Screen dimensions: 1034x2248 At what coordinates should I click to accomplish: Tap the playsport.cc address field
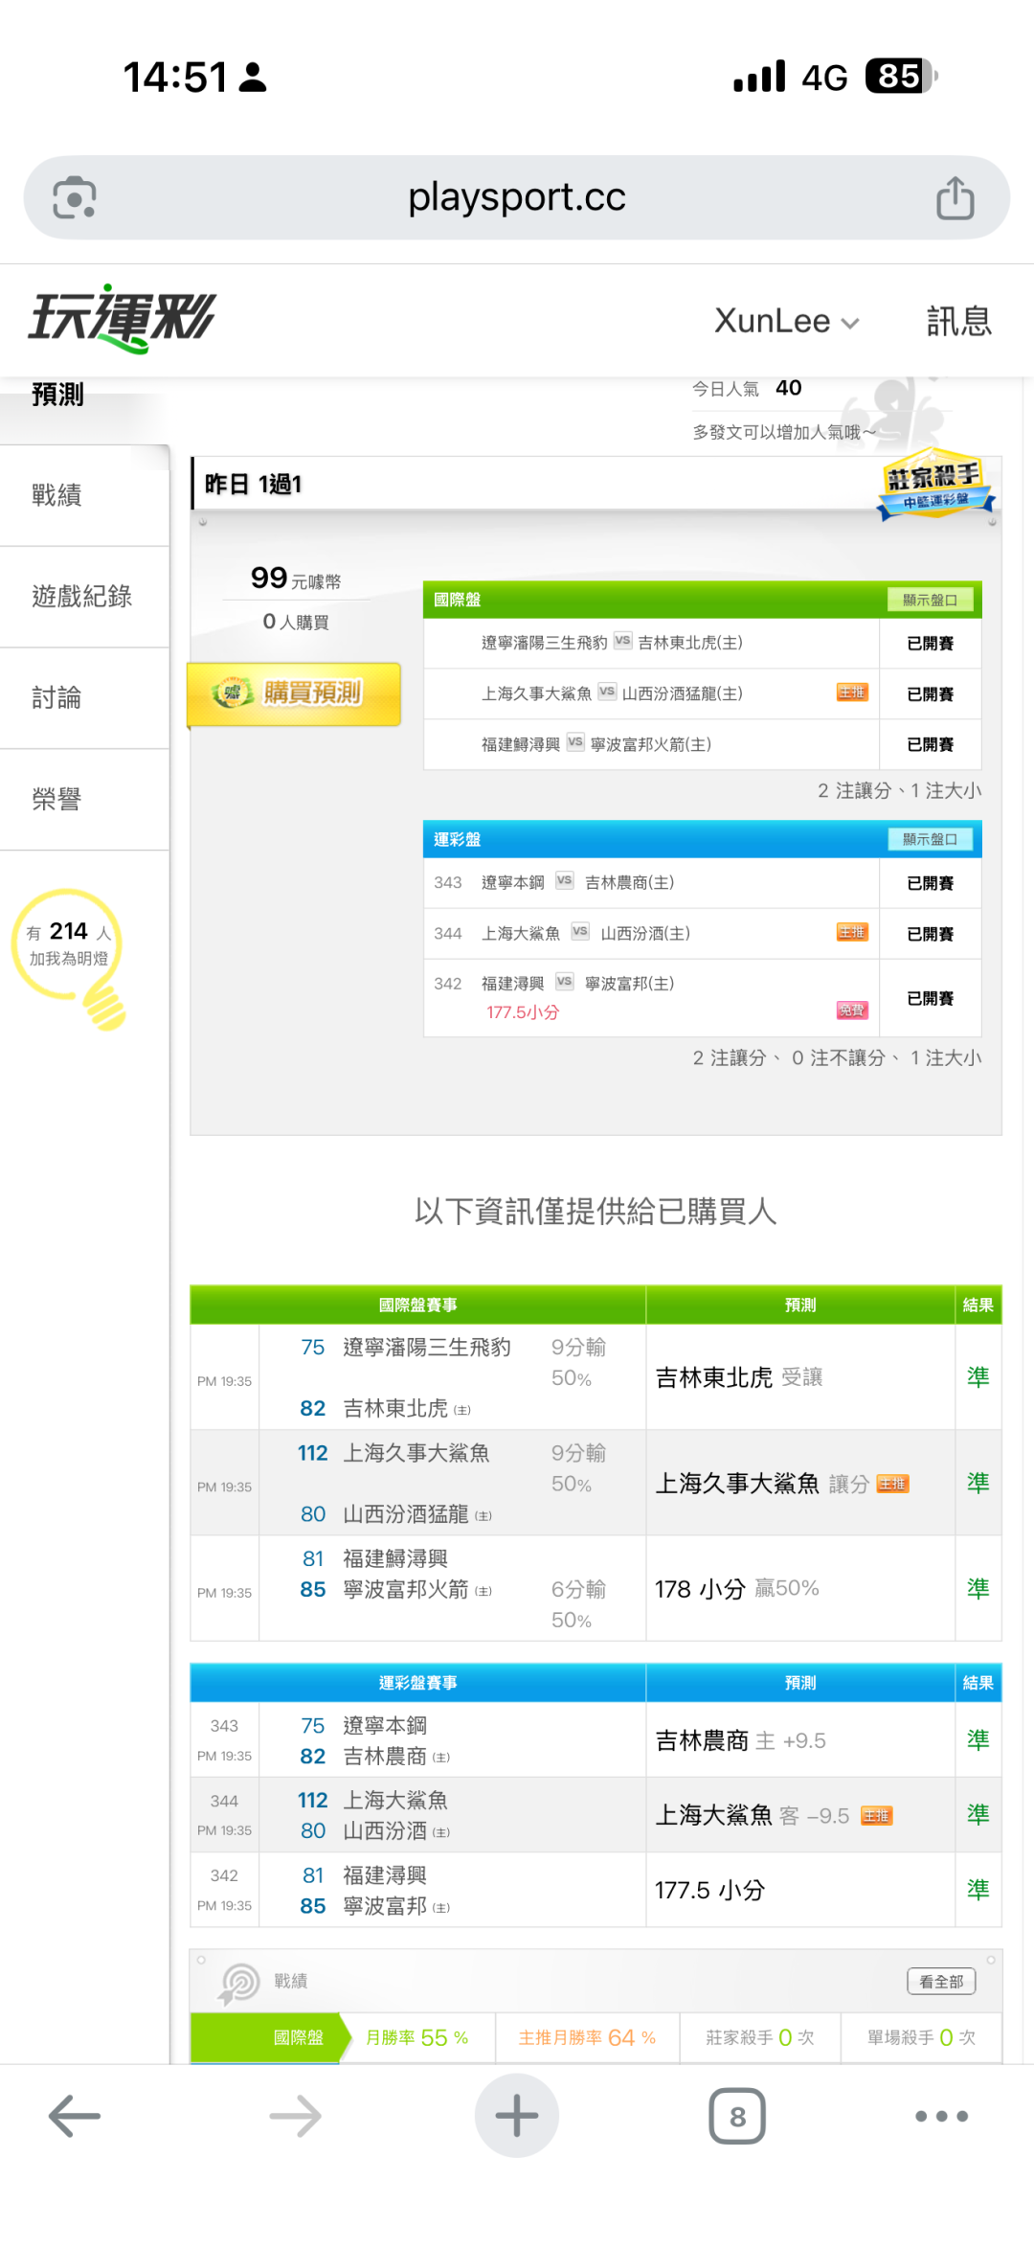point(516,198)
